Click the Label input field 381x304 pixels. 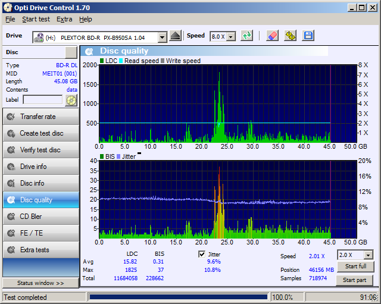pos(43,99)
